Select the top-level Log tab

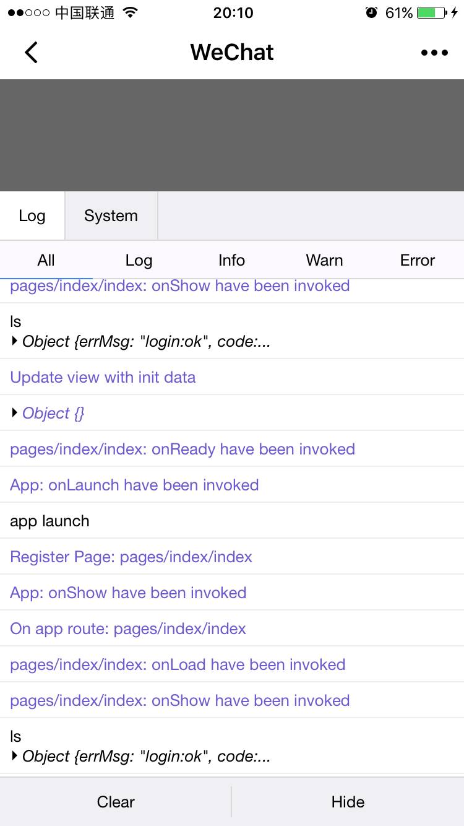tap(32, 215)
